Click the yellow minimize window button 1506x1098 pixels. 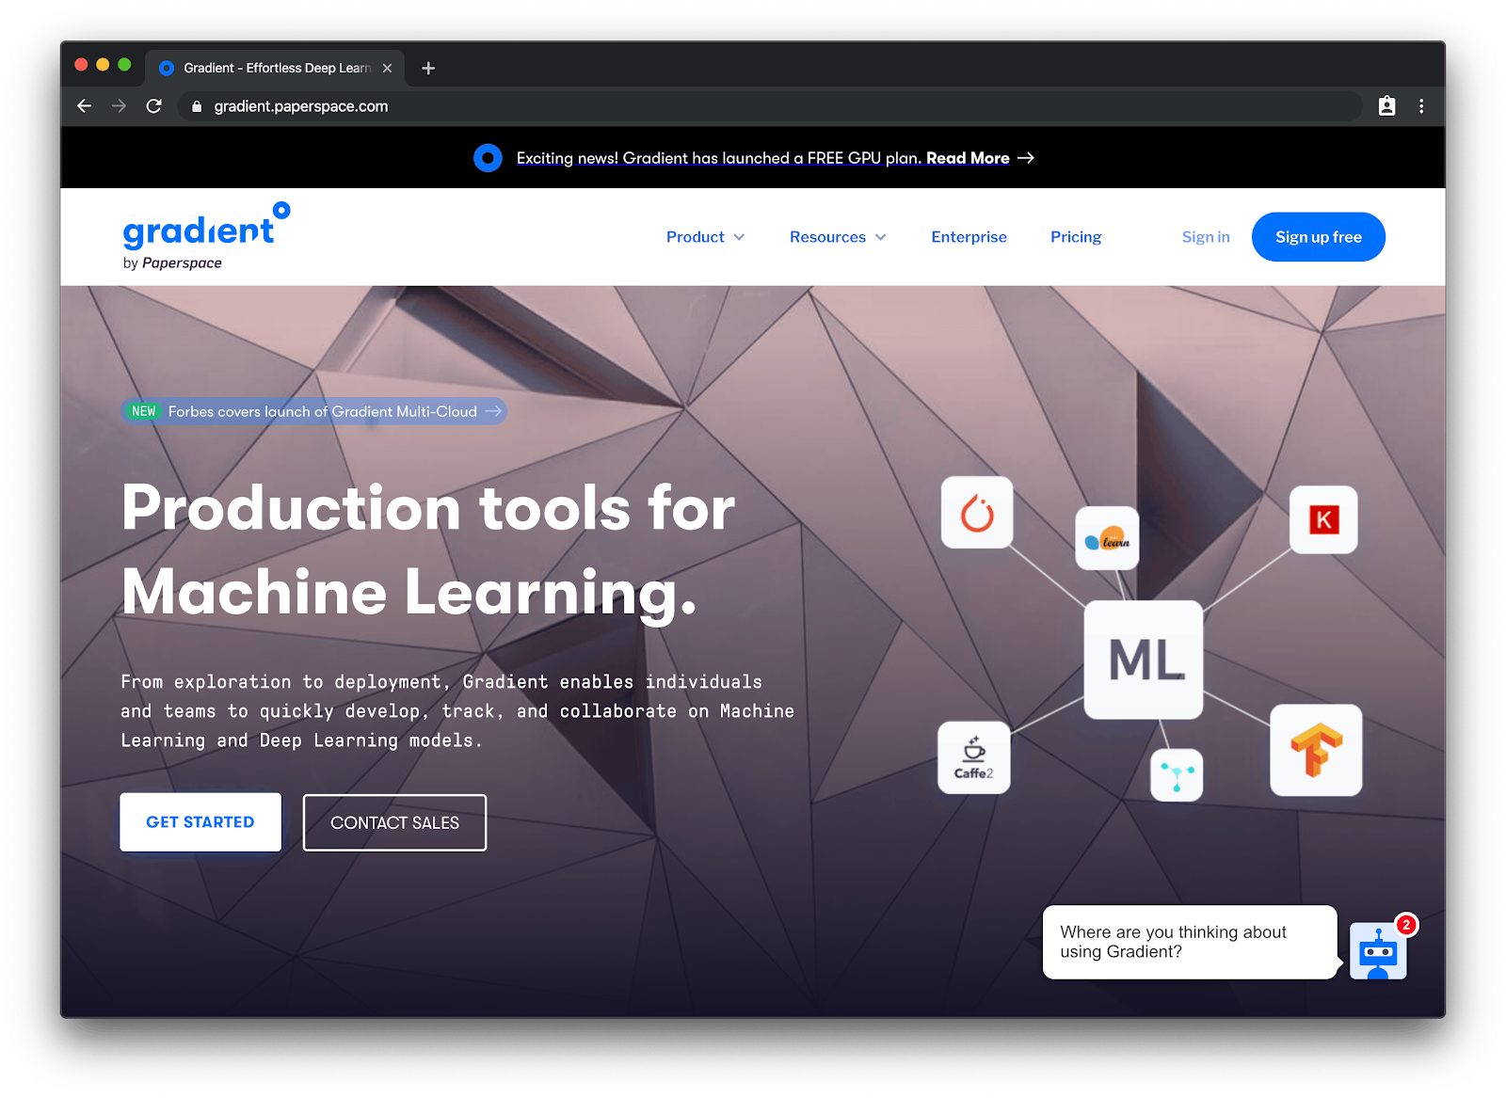pyautogui.click(x=103, y=64)
